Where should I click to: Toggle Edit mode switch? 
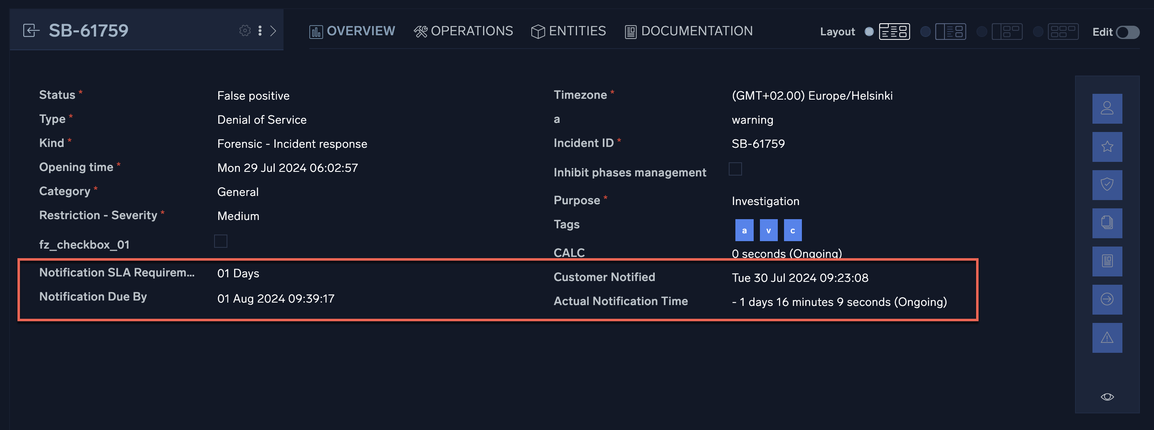point(1129,32)
